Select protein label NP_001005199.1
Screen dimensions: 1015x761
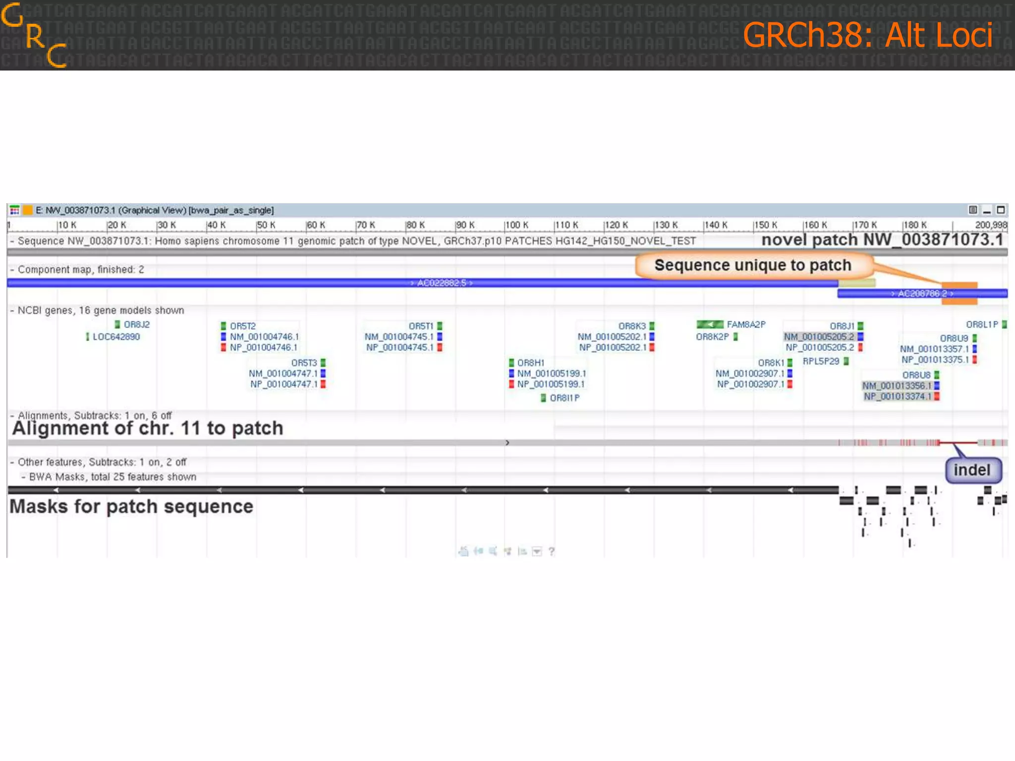point(551,384)
